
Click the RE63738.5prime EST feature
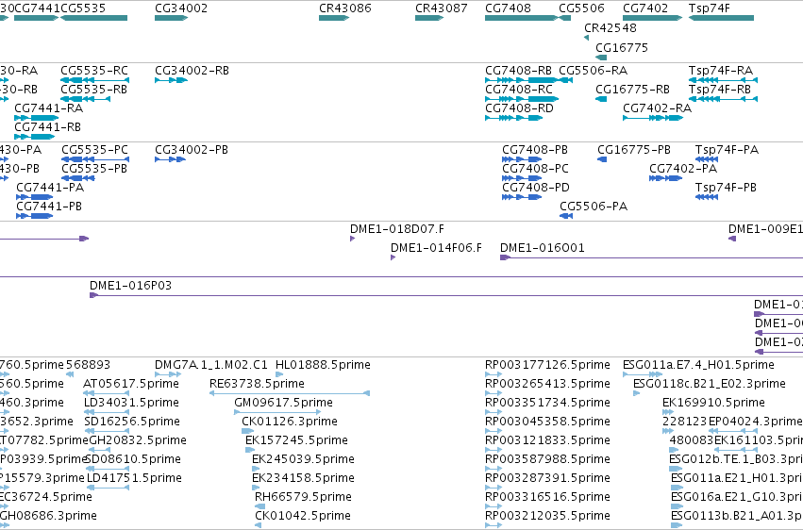click(290, 393)
